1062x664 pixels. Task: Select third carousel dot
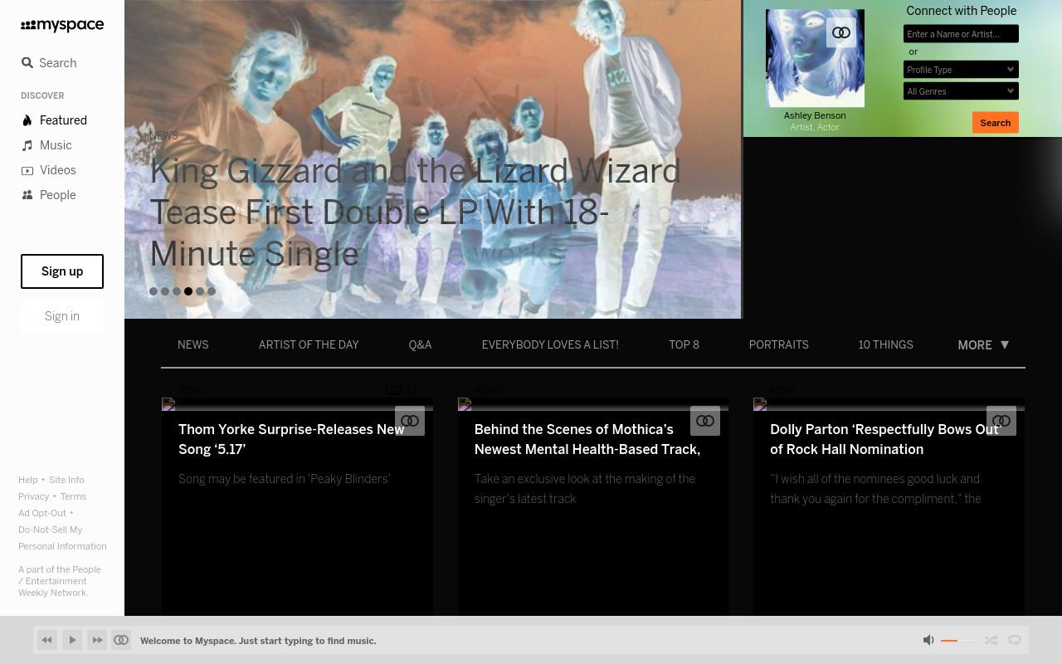177,291
